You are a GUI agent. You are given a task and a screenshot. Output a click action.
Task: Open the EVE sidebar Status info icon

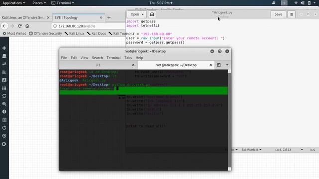(x=4, y=112)
